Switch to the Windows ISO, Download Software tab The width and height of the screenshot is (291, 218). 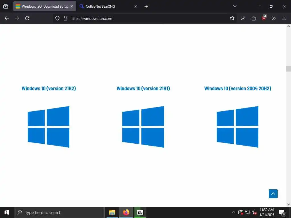click(x=45, y=6)
